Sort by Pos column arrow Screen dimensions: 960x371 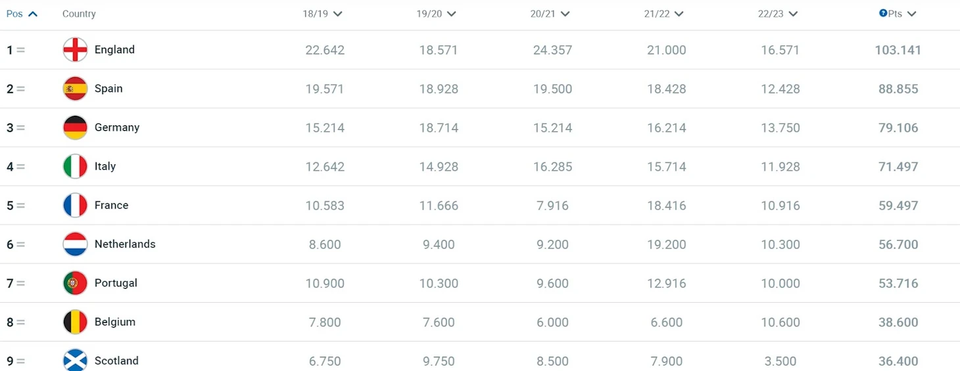click(32, 14)
